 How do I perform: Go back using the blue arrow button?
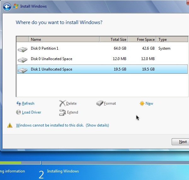tap(7, 7)
